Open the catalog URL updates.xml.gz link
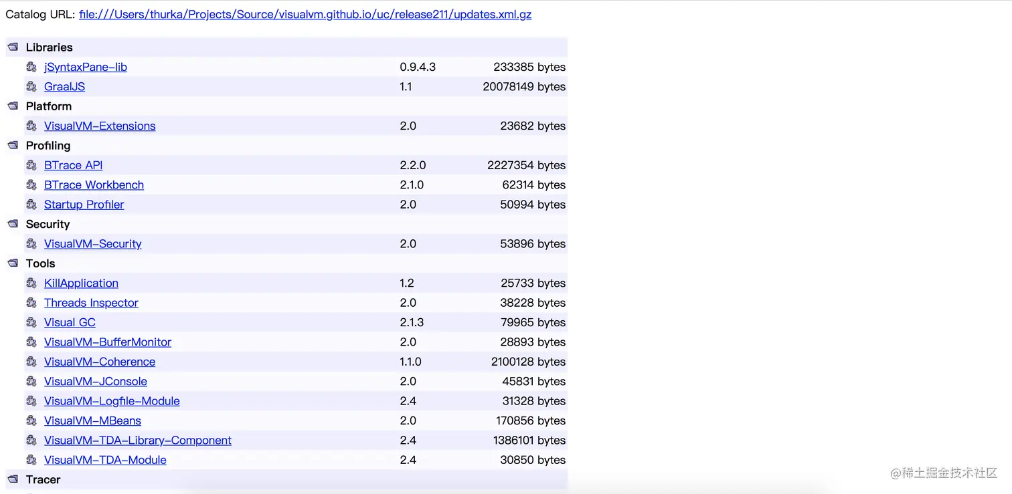The image size is (1012, 494). [x=305, y=14]
